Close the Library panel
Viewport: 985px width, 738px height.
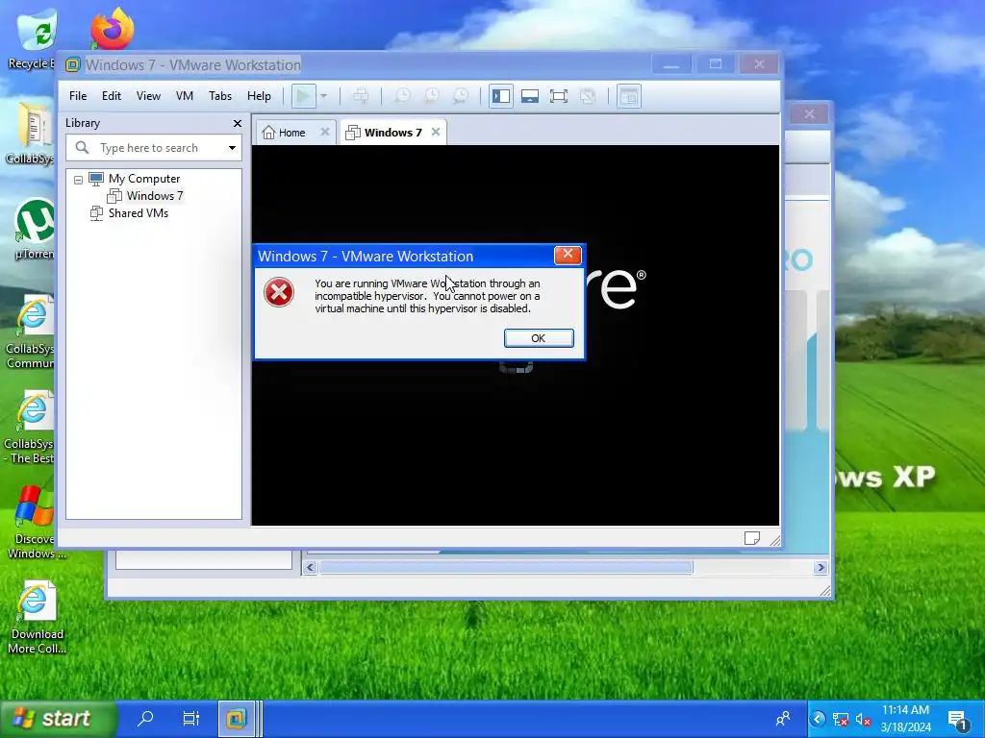(x=238, y=124)
